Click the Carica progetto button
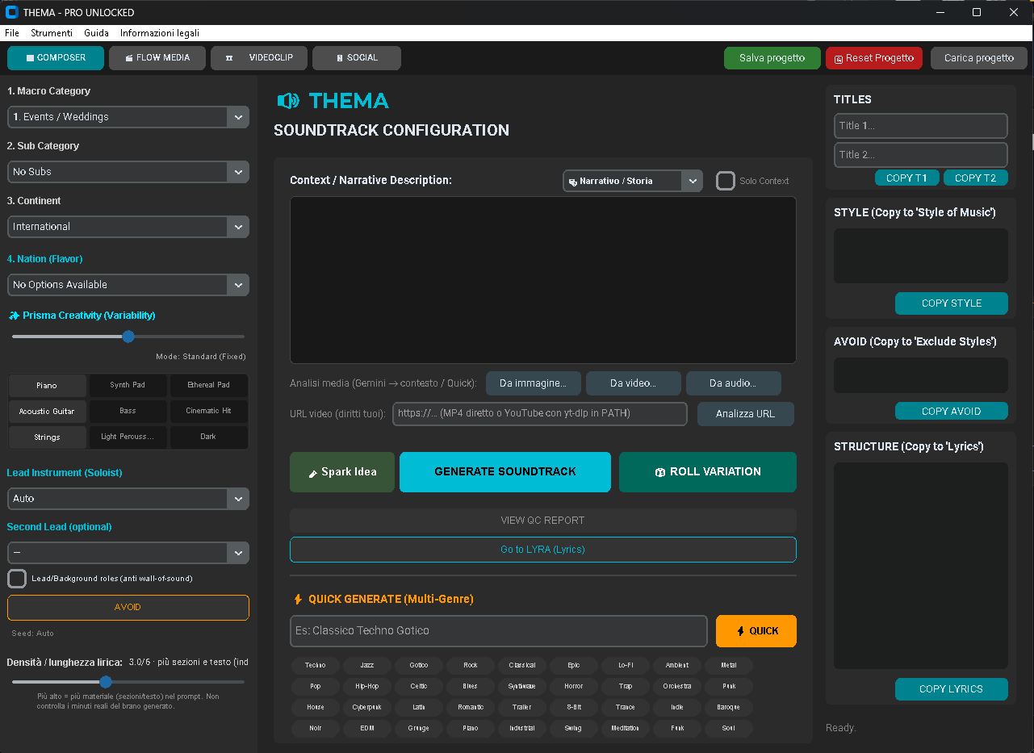 pos(979,58)
